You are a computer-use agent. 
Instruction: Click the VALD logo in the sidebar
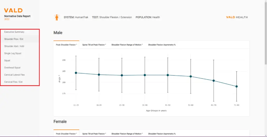(x=13, y=11)
